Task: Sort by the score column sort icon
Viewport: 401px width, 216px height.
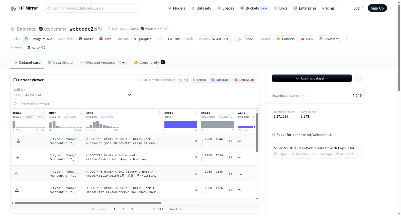Action: [x=196, y=113]
